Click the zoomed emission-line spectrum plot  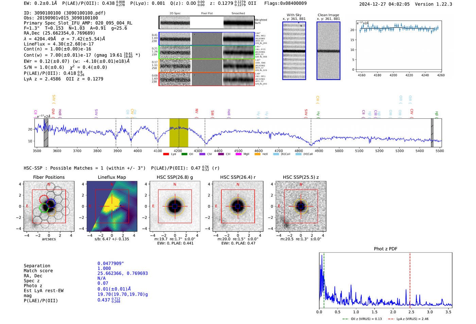399,46
